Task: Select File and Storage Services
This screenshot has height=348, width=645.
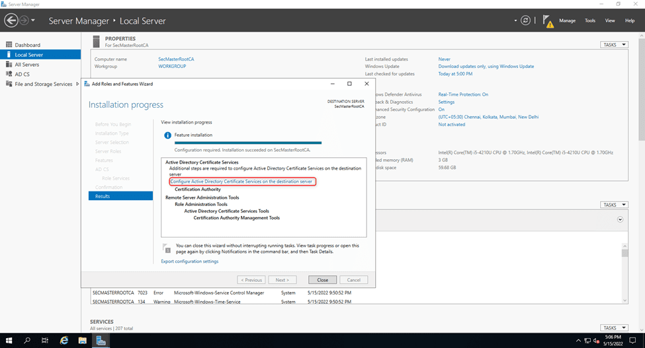Action: [x=43, y=84]
